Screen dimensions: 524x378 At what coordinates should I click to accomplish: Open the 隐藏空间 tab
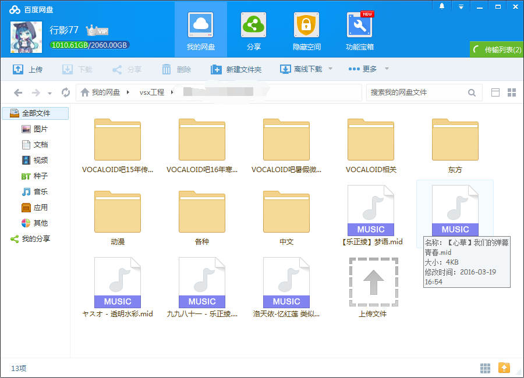306,30
